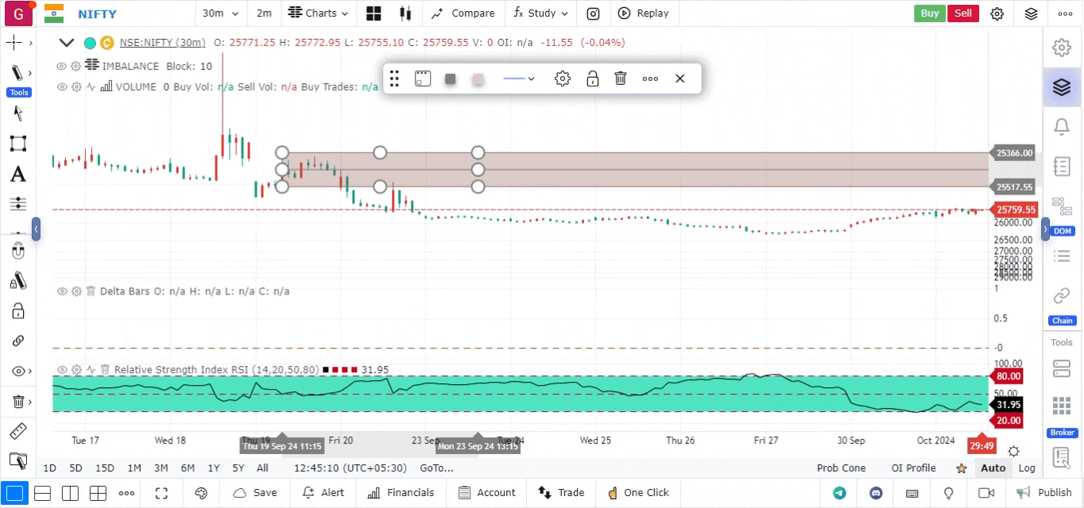Hide the IMBALANCE indicator with eye icon

61,66
